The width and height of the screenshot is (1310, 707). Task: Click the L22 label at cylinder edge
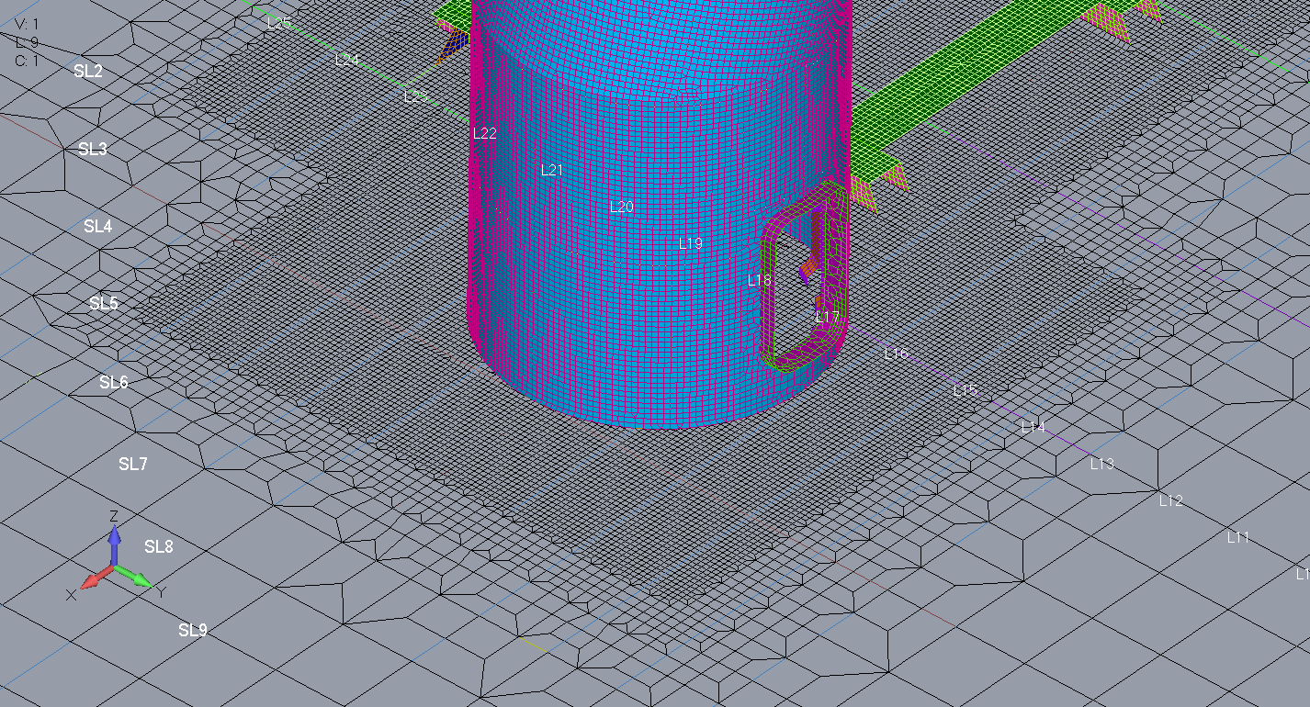pos(484,133)
